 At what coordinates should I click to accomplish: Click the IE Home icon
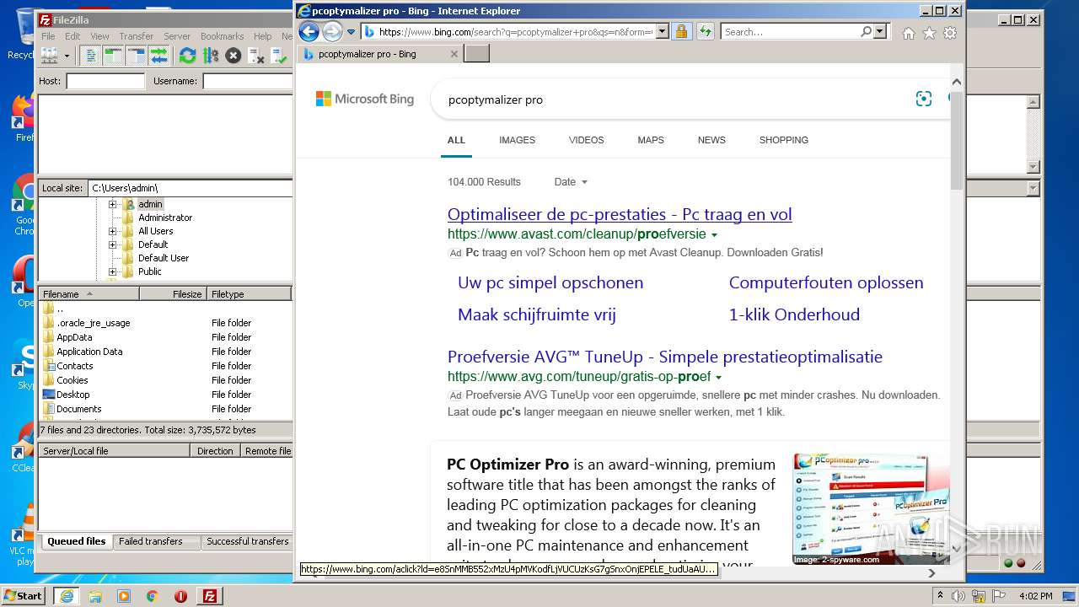908,33
